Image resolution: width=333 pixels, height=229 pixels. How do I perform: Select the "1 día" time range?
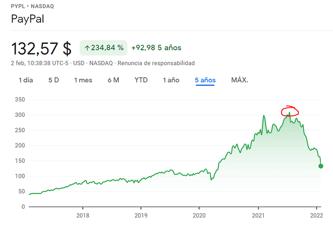click(x=26, y=80)
